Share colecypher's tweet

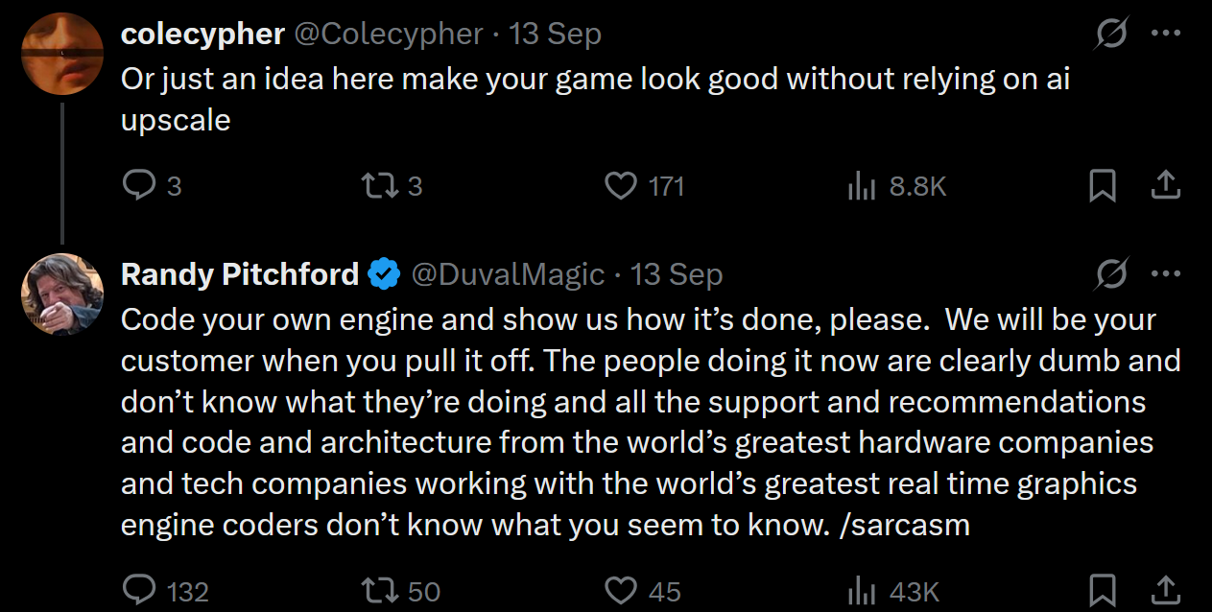(x=1165, y=185)
